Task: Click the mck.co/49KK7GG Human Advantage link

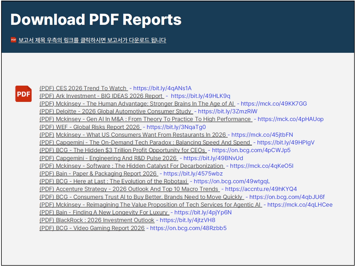Action: 274,104
